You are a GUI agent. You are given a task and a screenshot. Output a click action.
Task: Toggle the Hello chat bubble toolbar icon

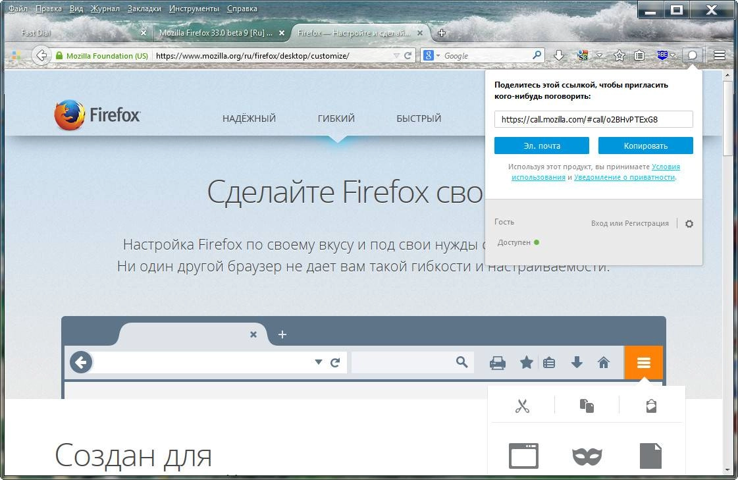coord(693,55)
